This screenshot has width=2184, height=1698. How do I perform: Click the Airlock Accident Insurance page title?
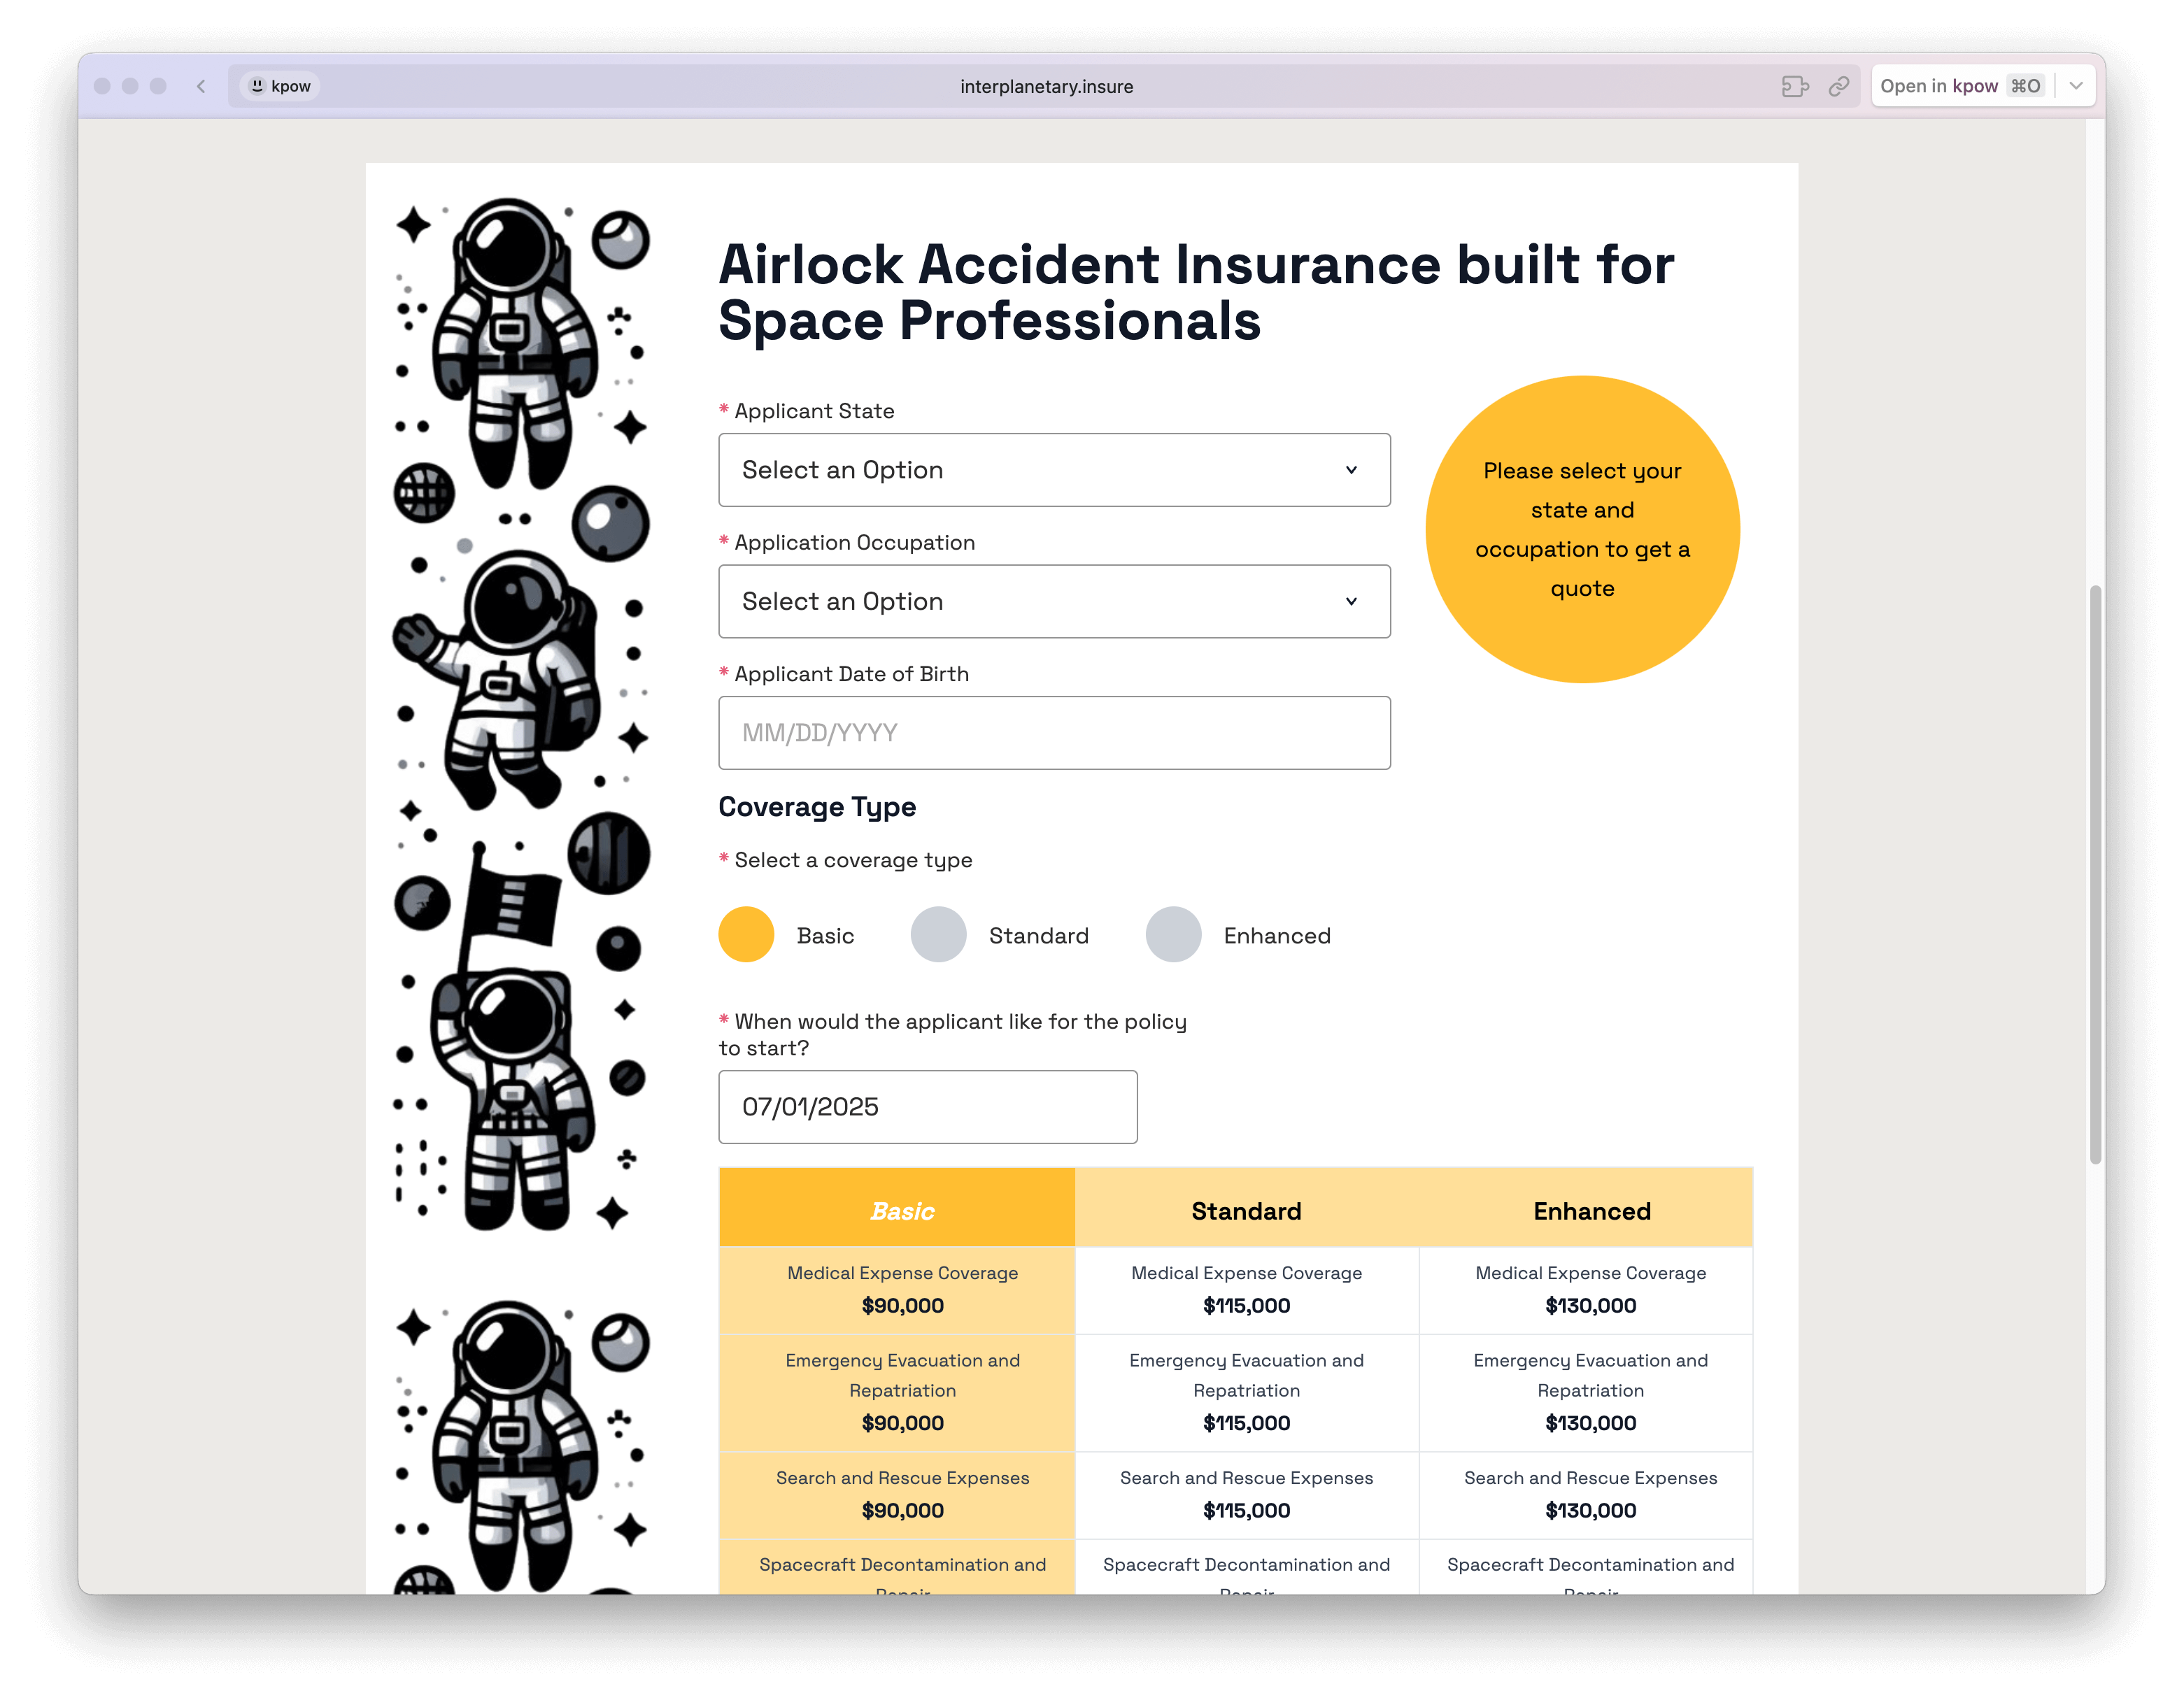tap(1196, 292)
